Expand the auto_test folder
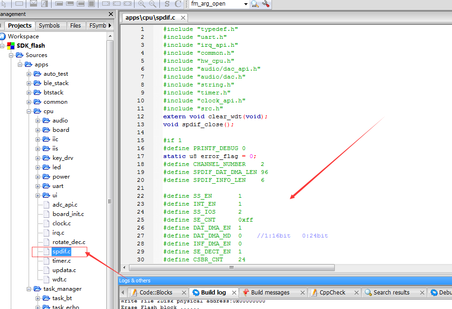The width and height of the screenshot is (452, 309). 29,74
